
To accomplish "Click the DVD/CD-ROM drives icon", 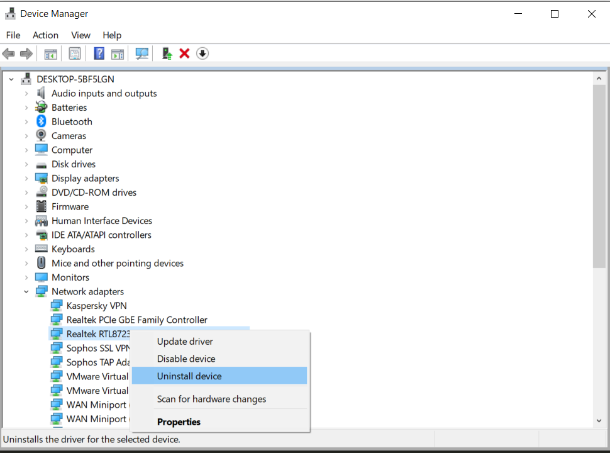I will [x=41, y=192].
